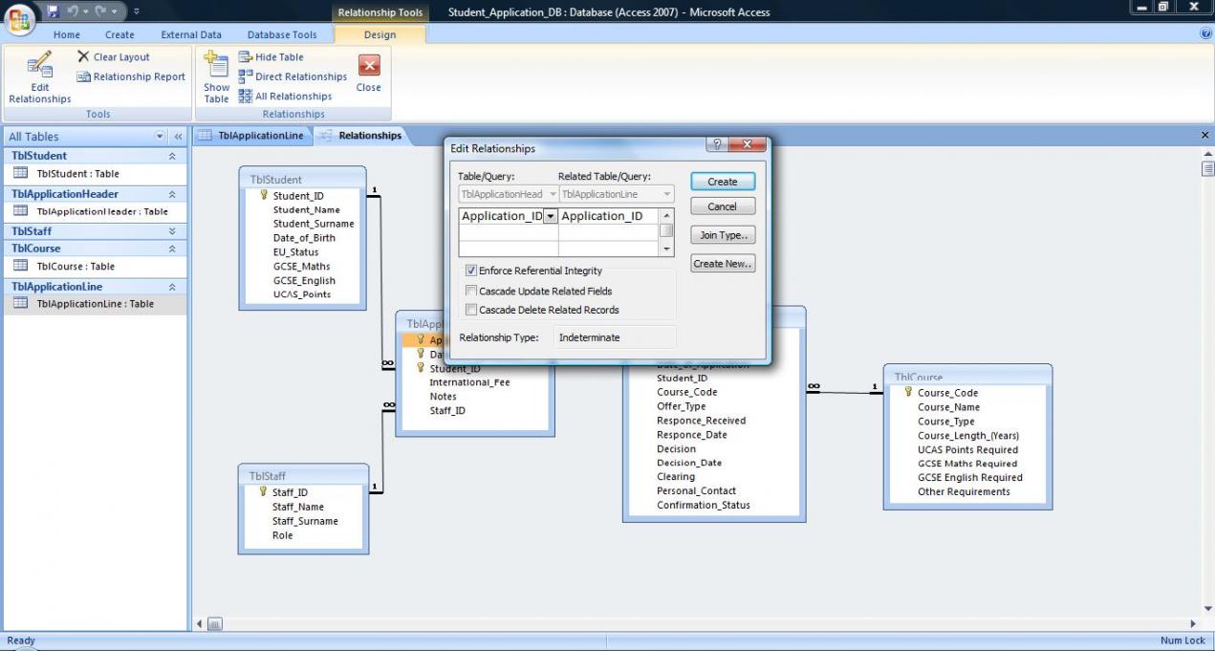
Task: Open the Relationship Report tool
Action: (x=132, y=76)
